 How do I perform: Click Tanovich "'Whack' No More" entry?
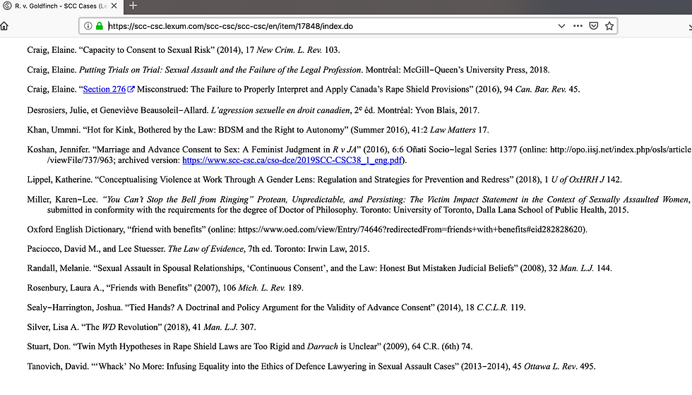tap(311, 366)
